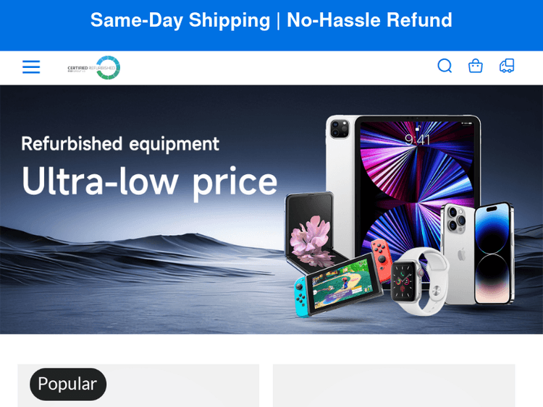Click the Refurbished equipment hero heading

pos(120,144)
